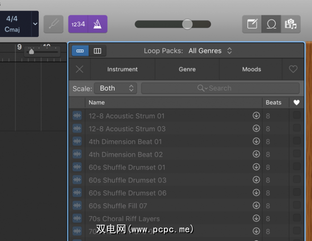The image size is (312, 241).
Task: Click the tuner icon button
Action: pos(53,24)
